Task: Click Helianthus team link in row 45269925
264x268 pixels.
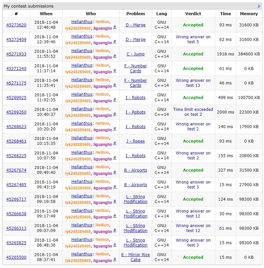Action: coord(82,94)
